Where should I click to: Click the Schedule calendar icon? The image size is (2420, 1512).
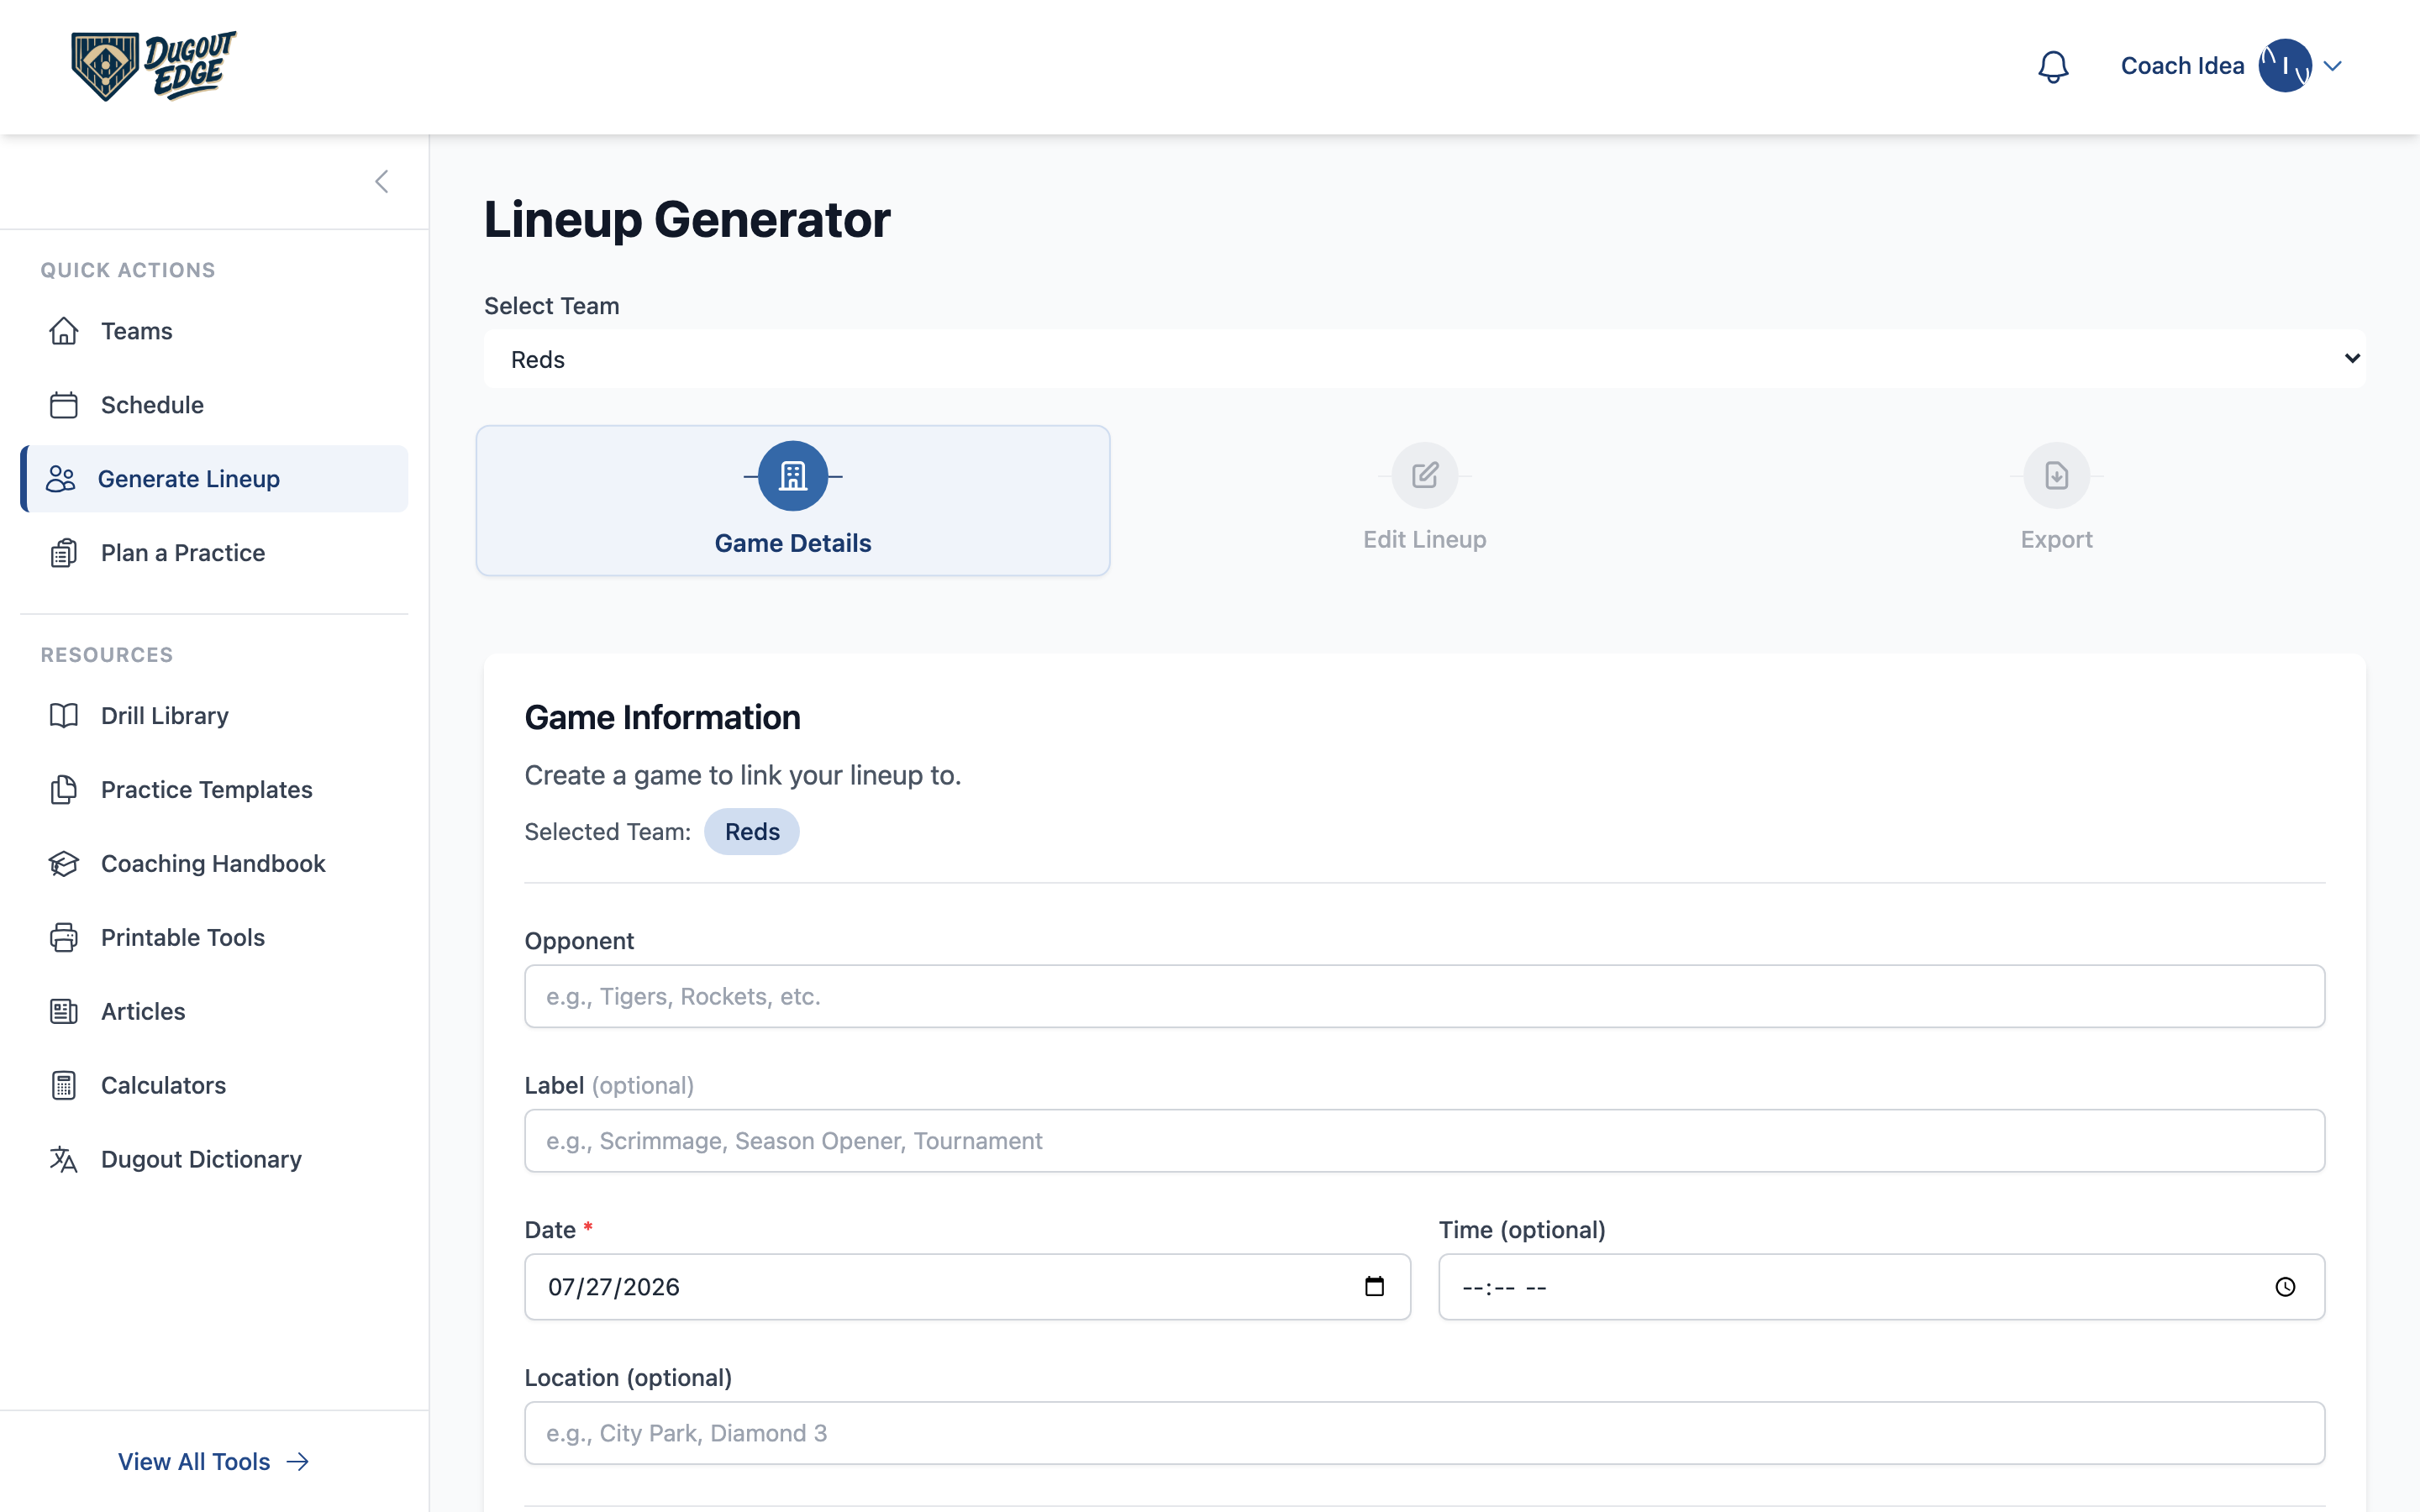pyautogui.click(x=64, y=405)
